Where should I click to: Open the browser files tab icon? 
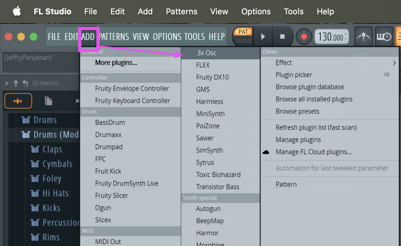48,101
